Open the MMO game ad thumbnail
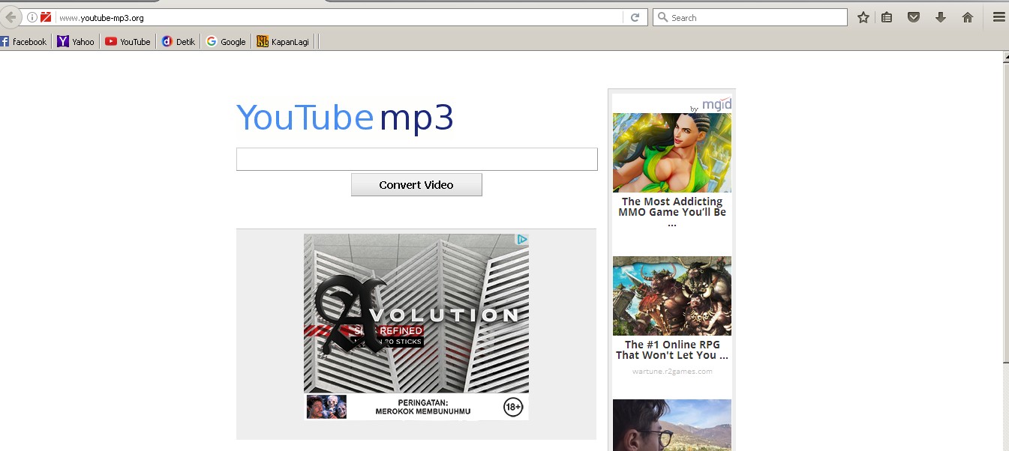The image size is (1009, 451). click(672, 153)
